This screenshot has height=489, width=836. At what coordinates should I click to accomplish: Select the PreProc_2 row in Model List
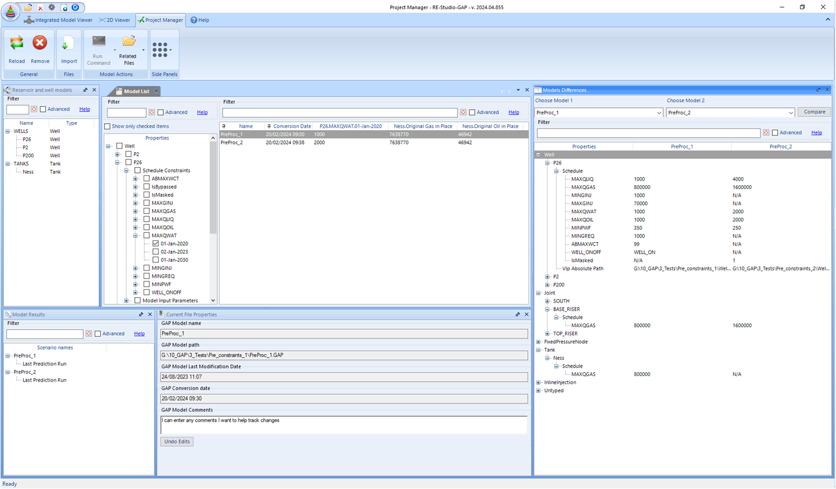click(x=374, y=143)
